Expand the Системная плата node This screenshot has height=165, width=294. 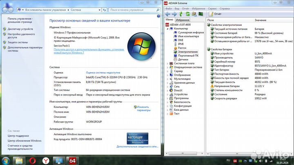168,64
